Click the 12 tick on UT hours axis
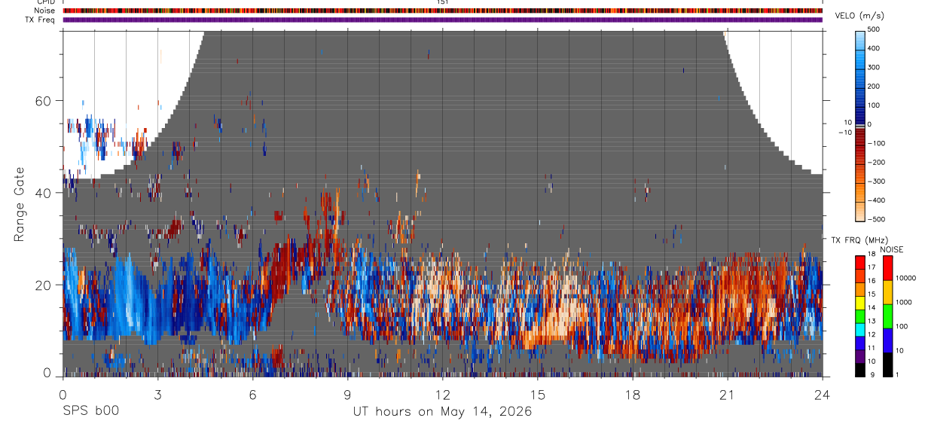The height and width of the screenshot is (427, 925). click(442, 393)
